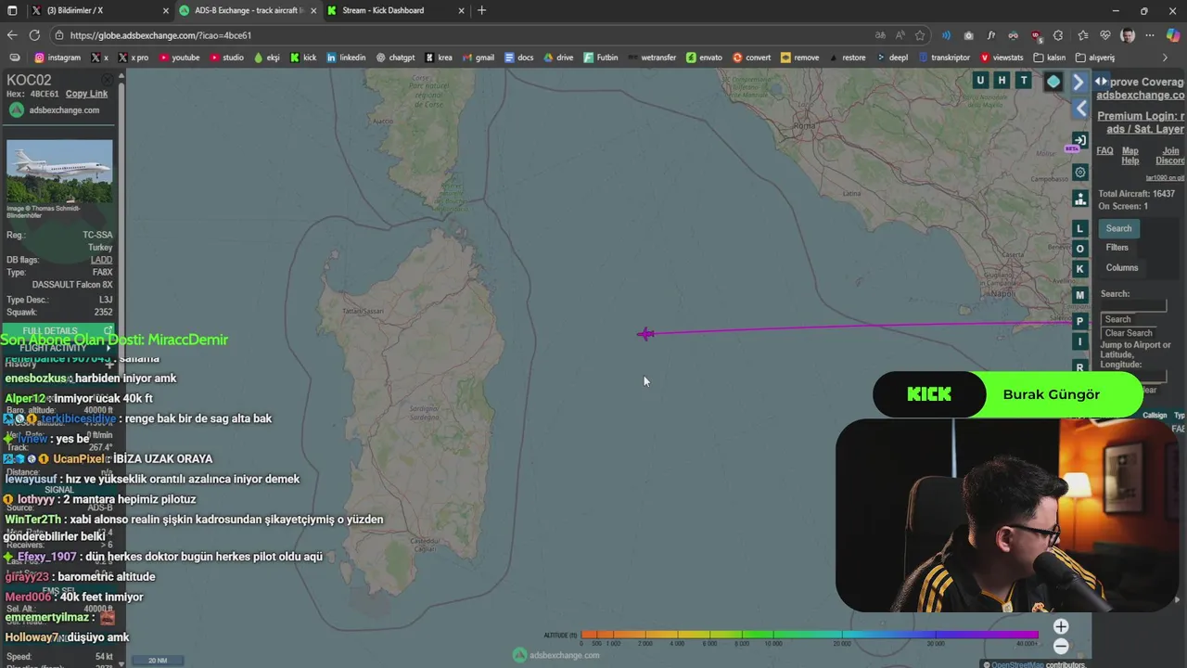The image size is (1187, 668).
Task: Toggle the P map button
Action: tap(1079, 321)
